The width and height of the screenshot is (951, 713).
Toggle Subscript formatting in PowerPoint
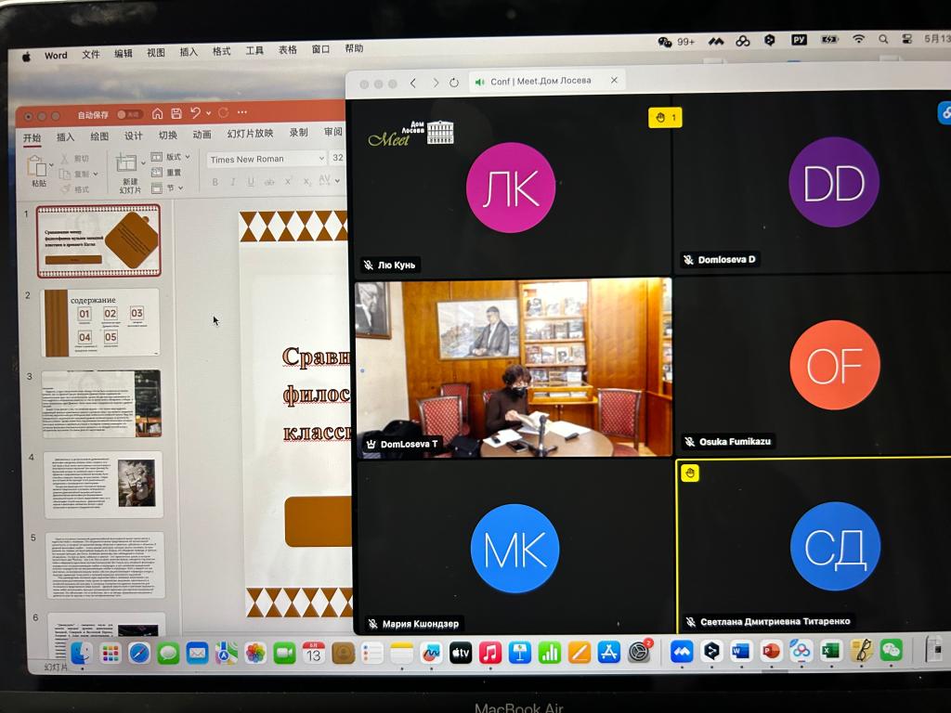tap(306, 181)
